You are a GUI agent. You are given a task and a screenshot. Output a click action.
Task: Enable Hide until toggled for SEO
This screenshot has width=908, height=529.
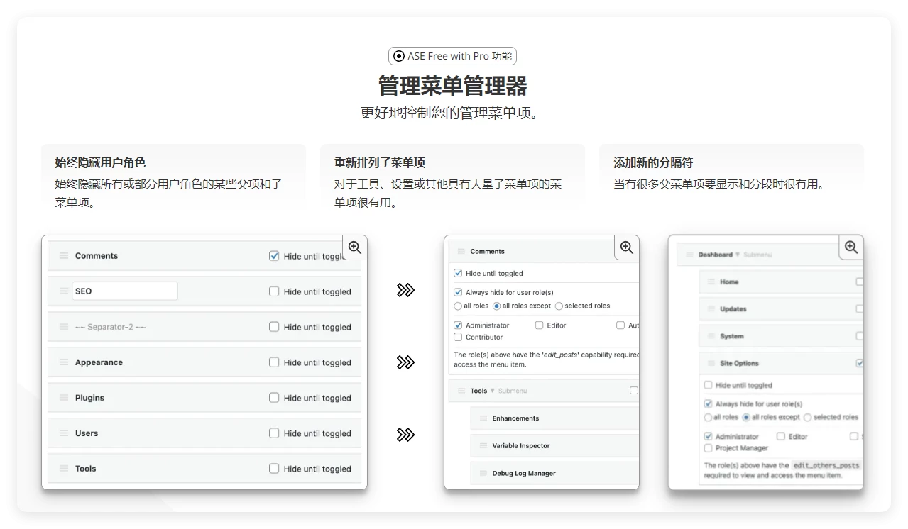[273, 291]
